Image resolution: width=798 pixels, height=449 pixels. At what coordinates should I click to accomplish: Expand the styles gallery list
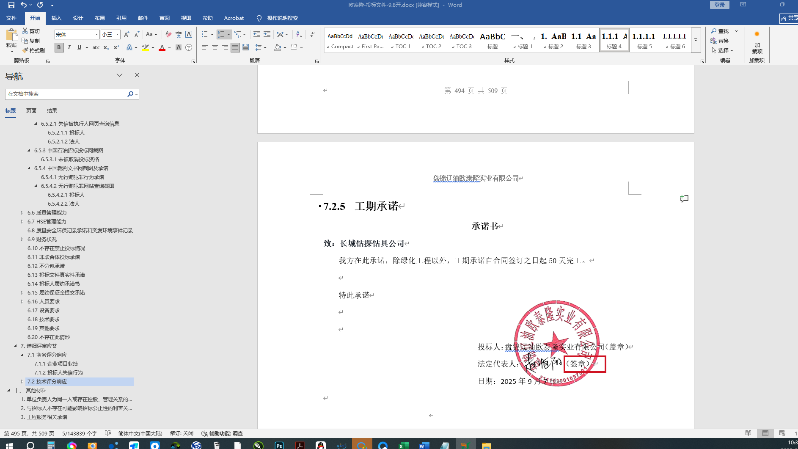(x=696, y=40)
